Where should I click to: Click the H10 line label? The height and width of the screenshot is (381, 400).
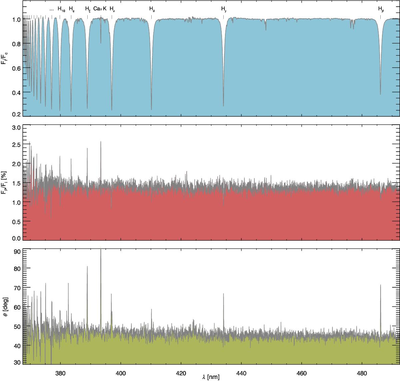click(x=61, y=9)
